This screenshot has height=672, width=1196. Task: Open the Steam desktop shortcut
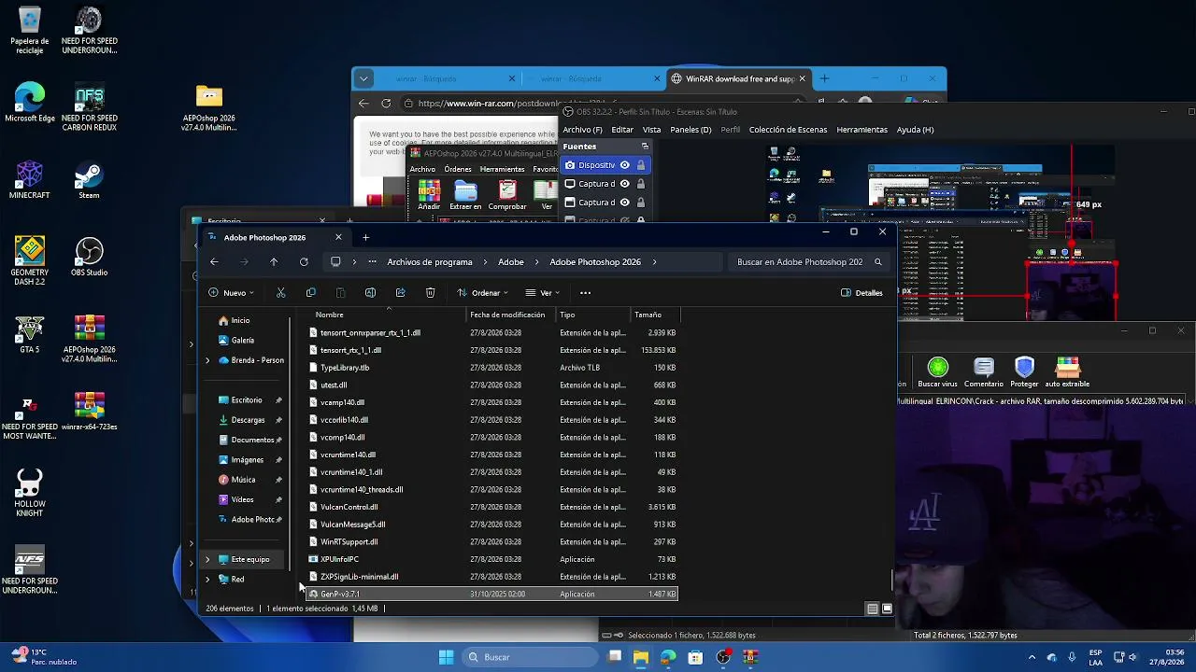(89, 180)
